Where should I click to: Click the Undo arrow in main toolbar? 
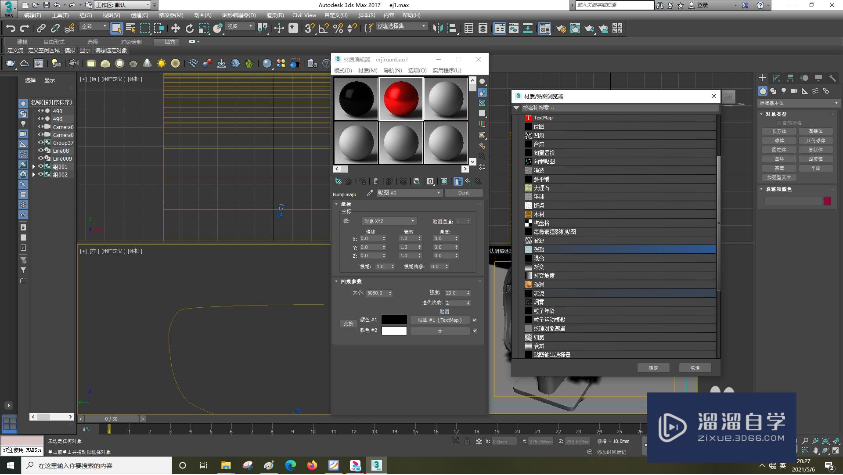coord(11,29)
